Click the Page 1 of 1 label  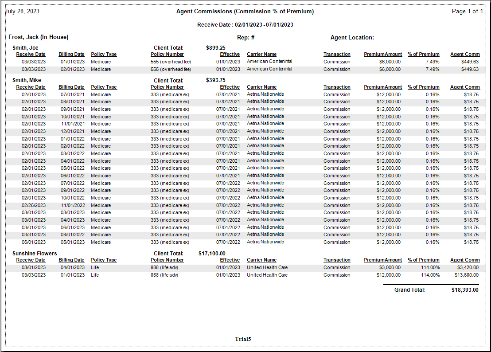(x=468, y=11)
